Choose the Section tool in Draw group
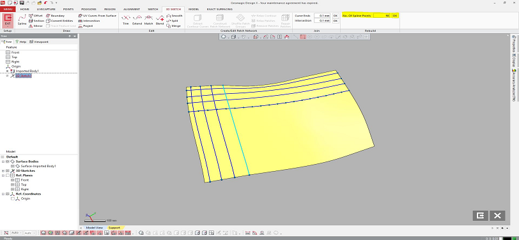The height and width of the screenshot is (240, 519). click(x=36, y=20)
